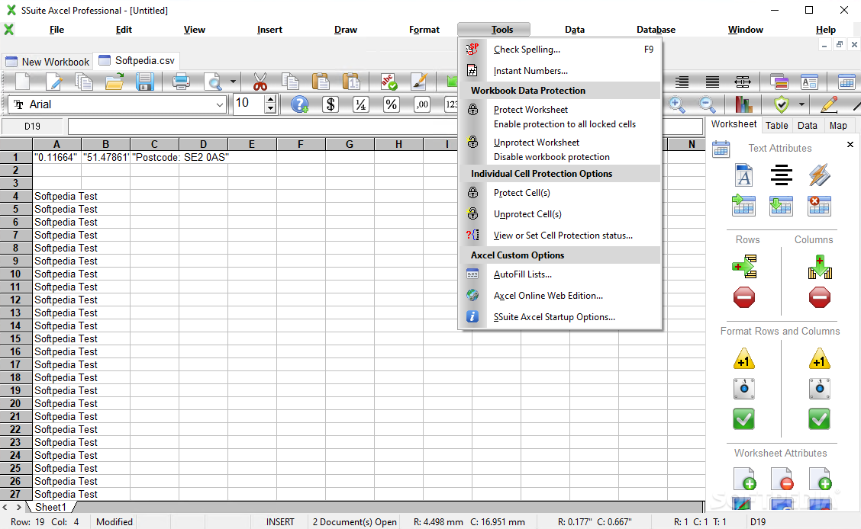Open Axcel Online Web Edition entry

coord(560,296)
